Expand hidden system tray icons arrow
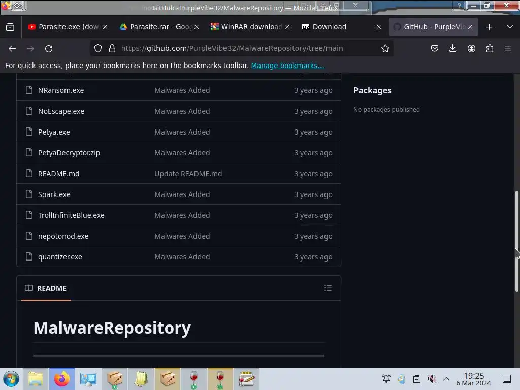Viewport: 520px width, 390px height. pos(446,378)
